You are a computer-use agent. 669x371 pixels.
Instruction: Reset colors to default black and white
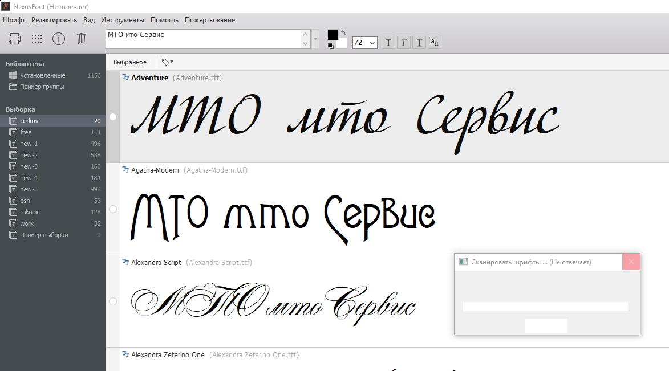tap(331, 46)
